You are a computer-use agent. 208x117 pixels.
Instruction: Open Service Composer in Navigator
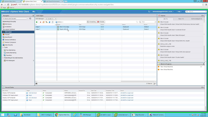pos(10,42)
